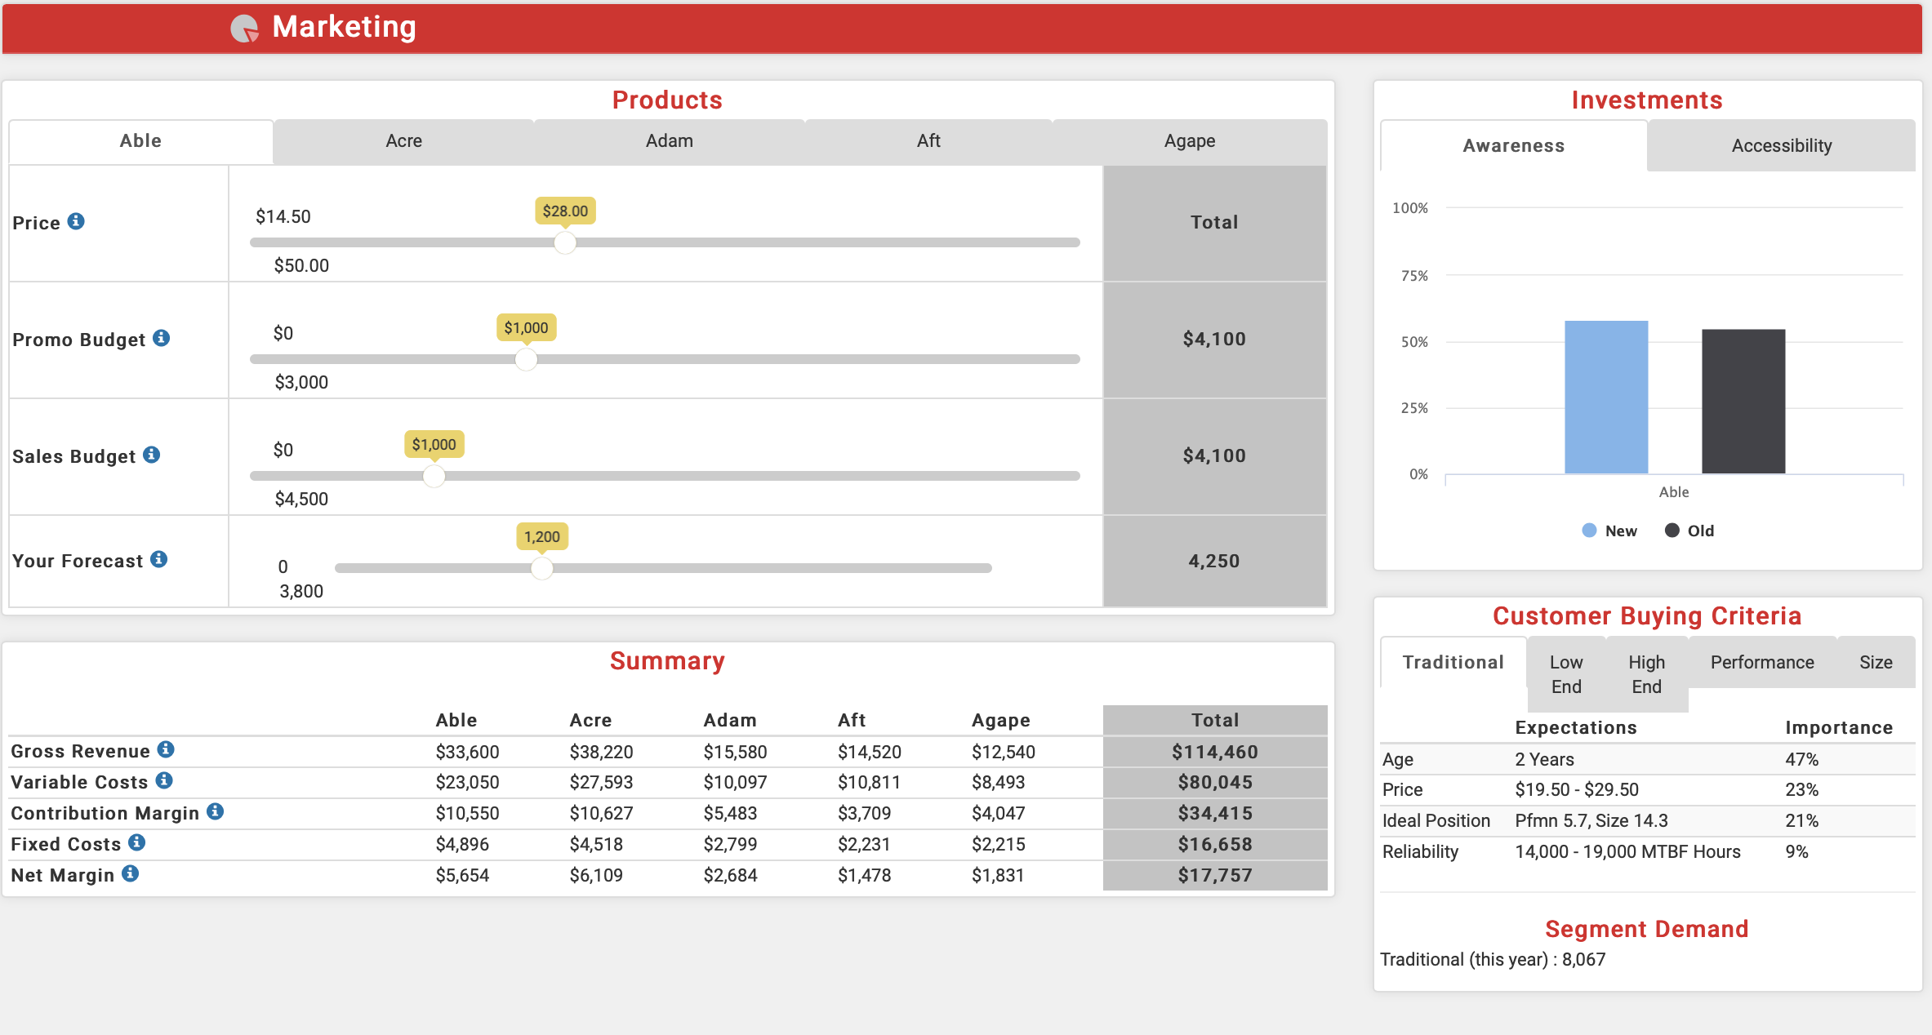Click the Your Forecast slider handle
The image size is (1932, 1035).
point(541,568)
